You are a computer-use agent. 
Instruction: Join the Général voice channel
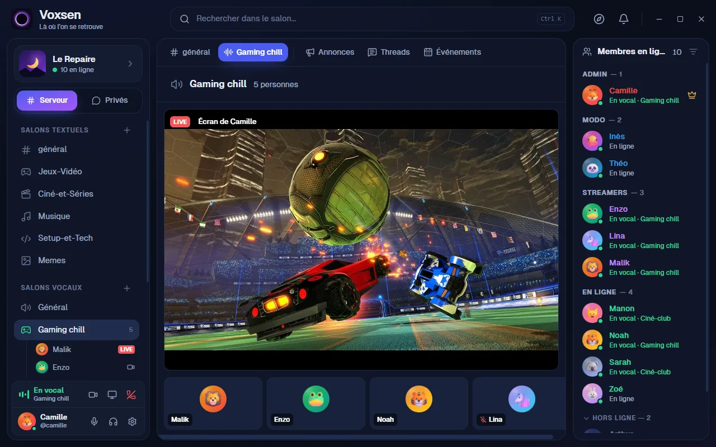pyautogui.click(x=77, y=307)
